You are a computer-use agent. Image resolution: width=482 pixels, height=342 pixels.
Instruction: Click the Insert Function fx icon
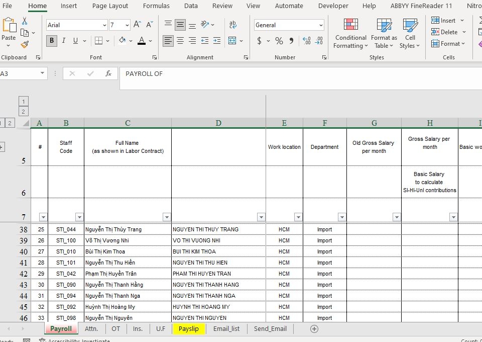coord(108,73)
